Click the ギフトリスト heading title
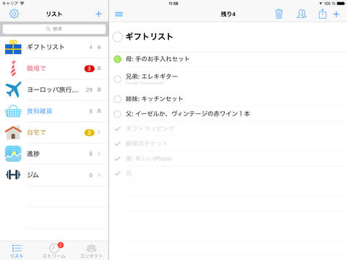Screen dimensions: 347x260 coord(150,37)
